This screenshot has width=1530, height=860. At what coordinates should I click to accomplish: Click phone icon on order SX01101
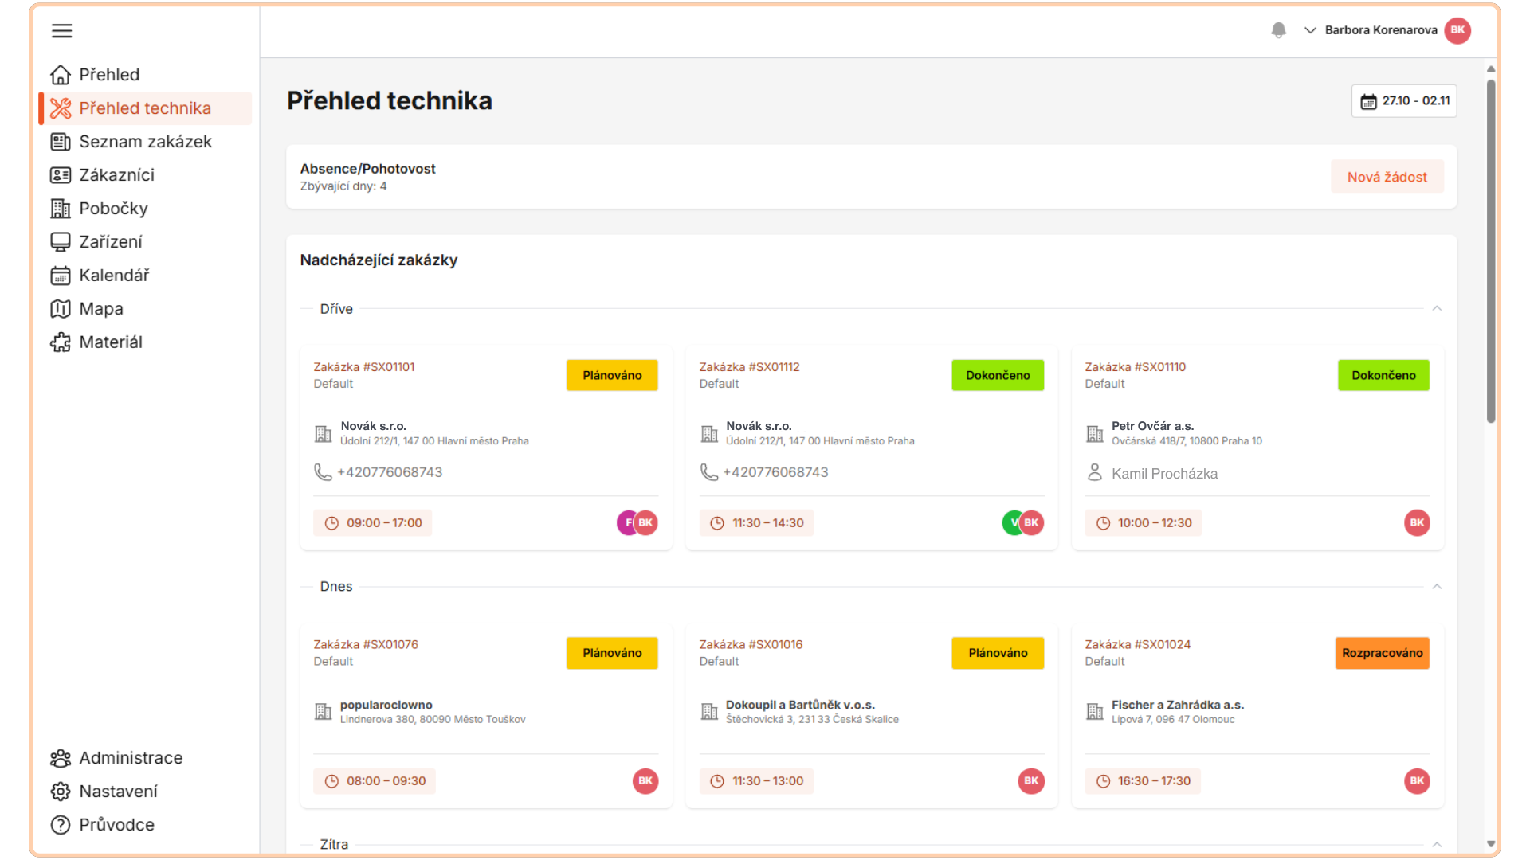point(323,472)
